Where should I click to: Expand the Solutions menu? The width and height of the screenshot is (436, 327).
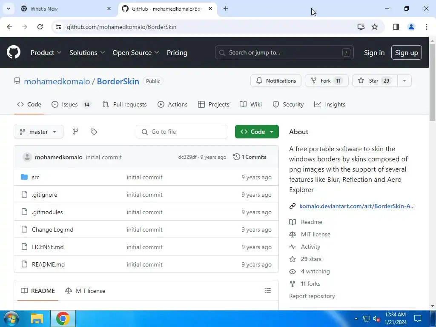point(87,52)
